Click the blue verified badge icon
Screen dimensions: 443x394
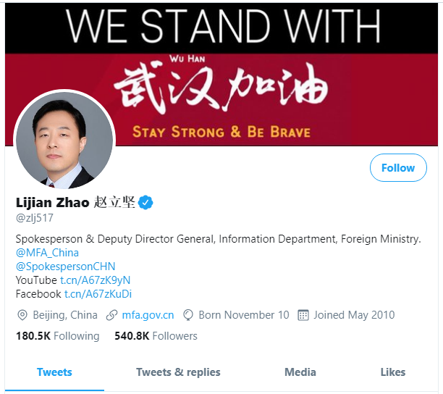pos(145,202)
